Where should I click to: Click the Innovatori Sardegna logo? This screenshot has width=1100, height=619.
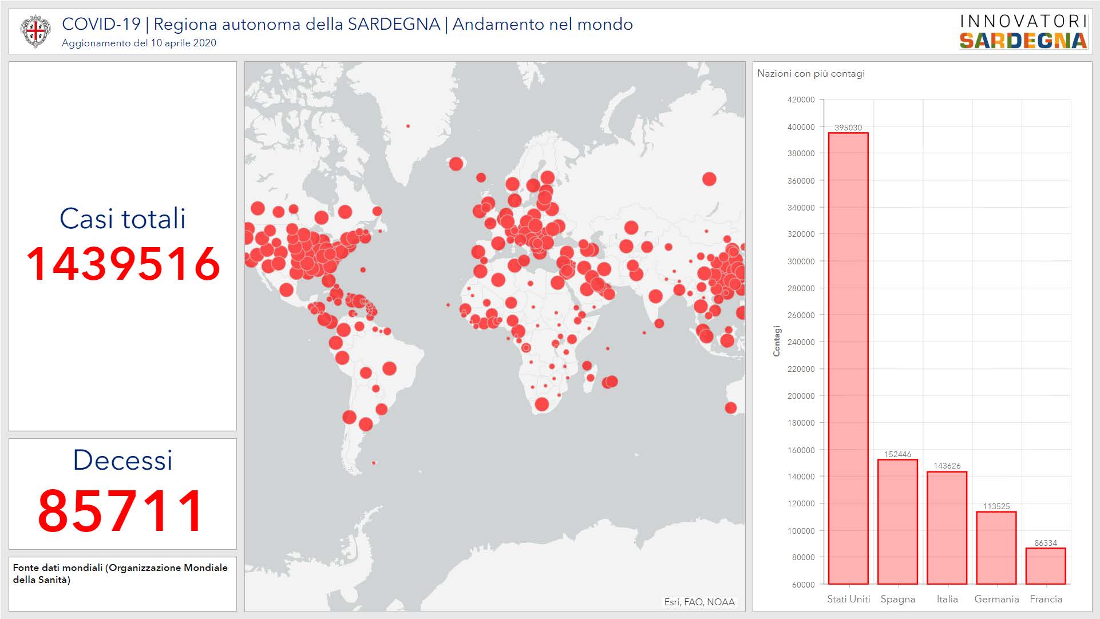coord(1023,31)
